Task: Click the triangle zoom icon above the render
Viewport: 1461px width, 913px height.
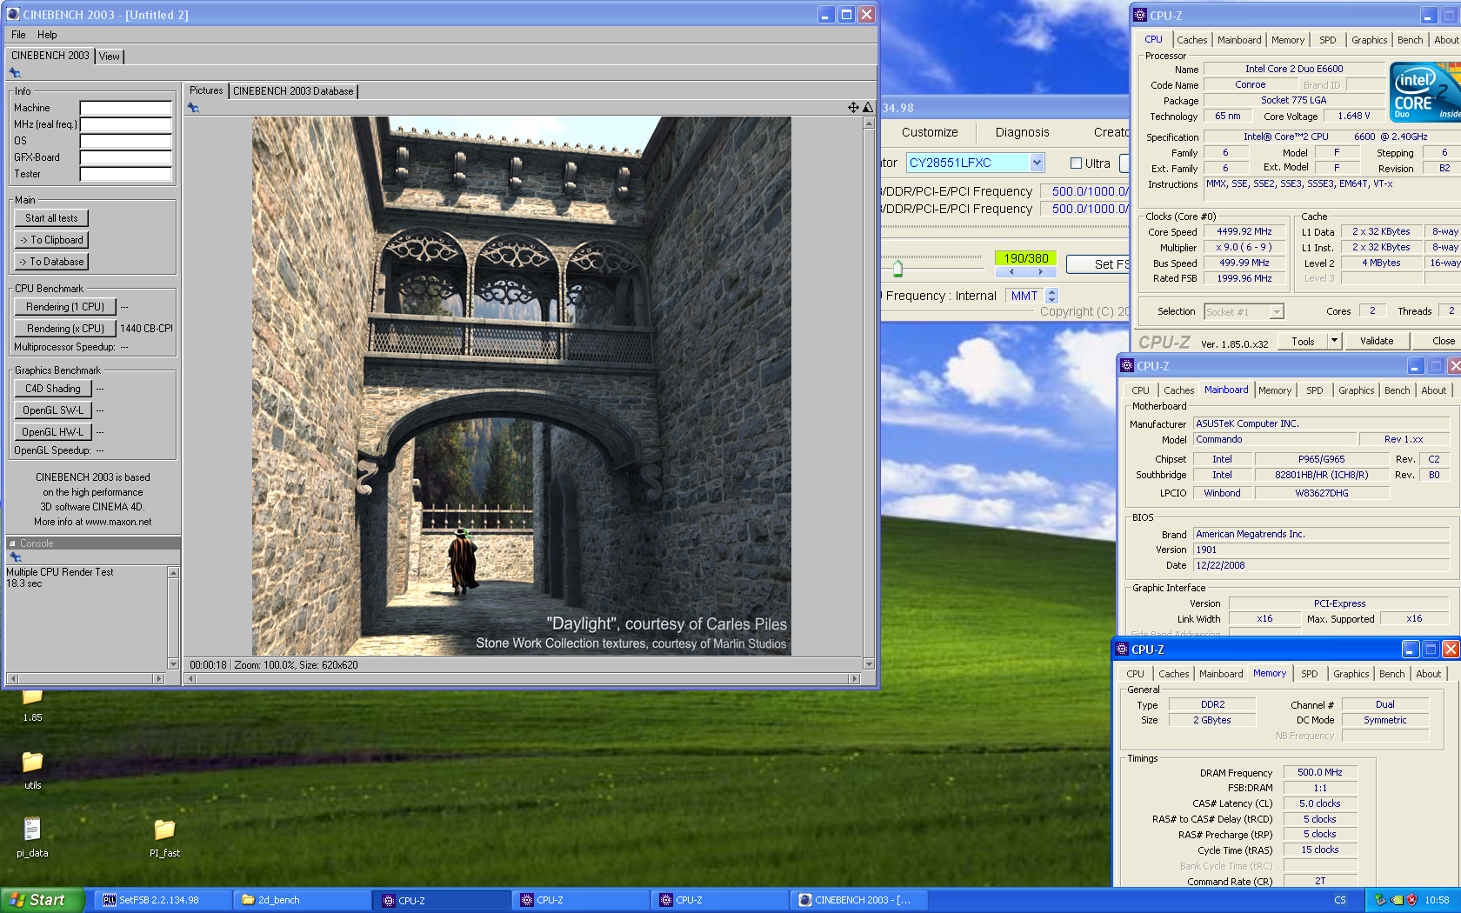Action: pyautogui.click(x=867, y=108)
